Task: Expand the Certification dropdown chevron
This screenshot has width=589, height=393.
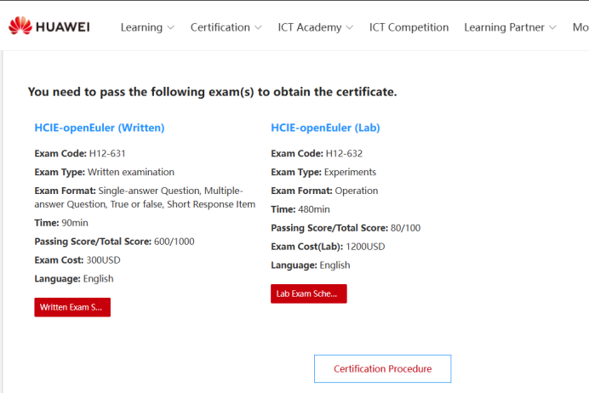Action: (258, 28)
